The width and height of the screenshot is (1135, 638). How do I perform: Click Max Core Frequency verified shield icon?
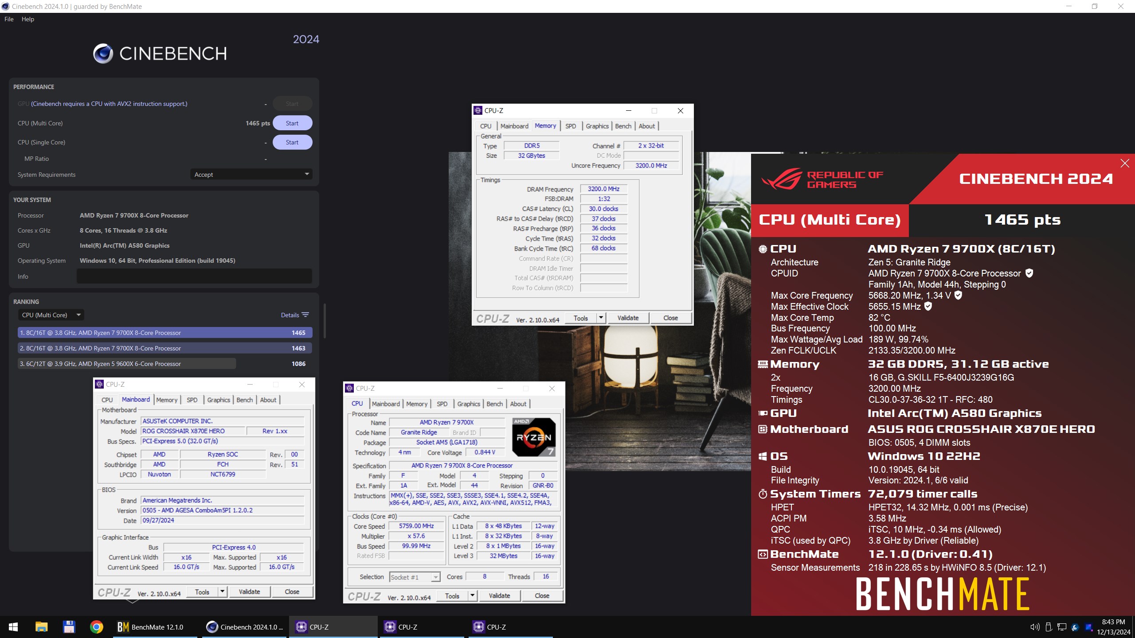(x=958, y=295)
